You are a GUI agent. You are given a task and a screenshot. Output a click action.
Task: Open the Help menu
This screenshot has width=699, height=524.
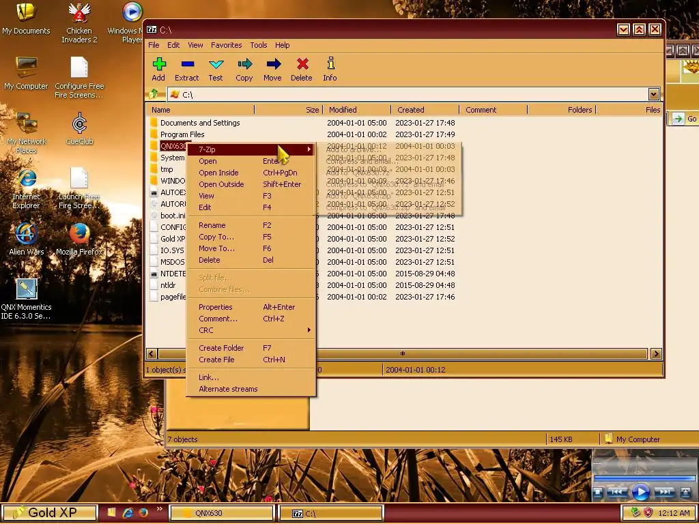point(282,45)
